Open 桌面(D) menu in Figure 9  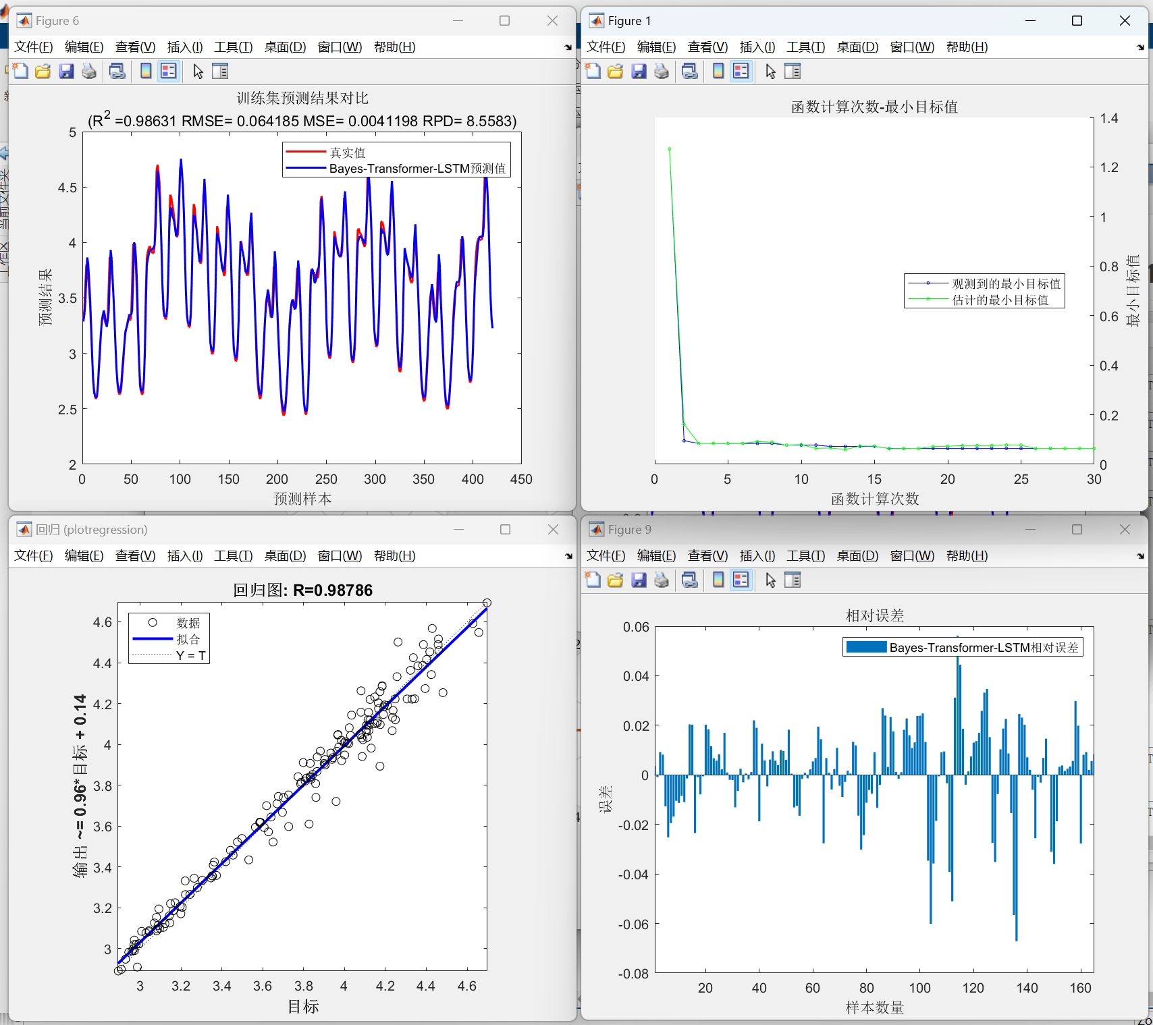857,555
